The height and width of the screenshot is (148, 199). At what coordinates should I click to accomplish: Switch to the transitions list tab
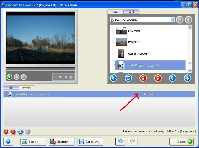click(131, 11)
